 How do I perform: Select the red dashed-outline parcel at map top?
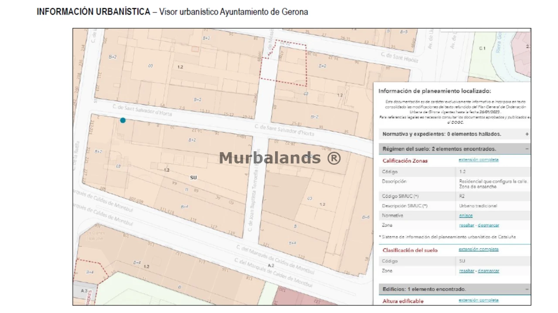pyautogui.click(x=283, y=65)
